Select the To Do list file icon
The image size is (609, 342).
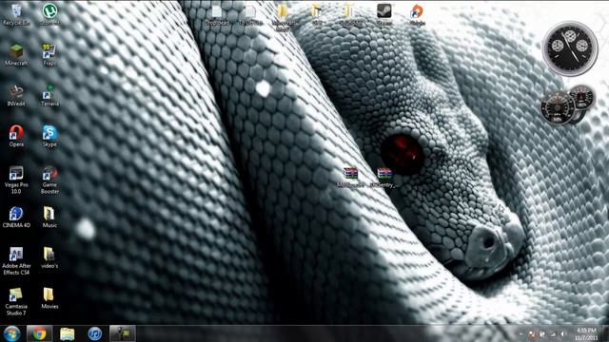(x=250, y=14)
